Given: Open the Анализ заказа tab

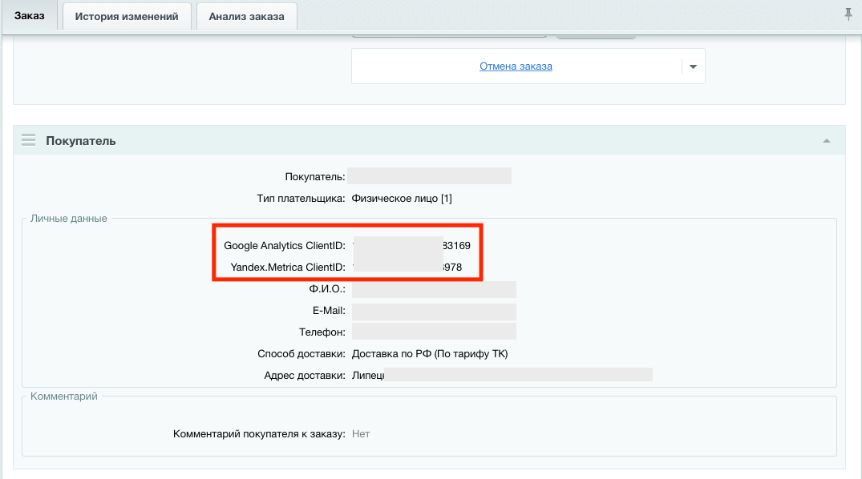Looking at the screenshot, I should point(246,16).
